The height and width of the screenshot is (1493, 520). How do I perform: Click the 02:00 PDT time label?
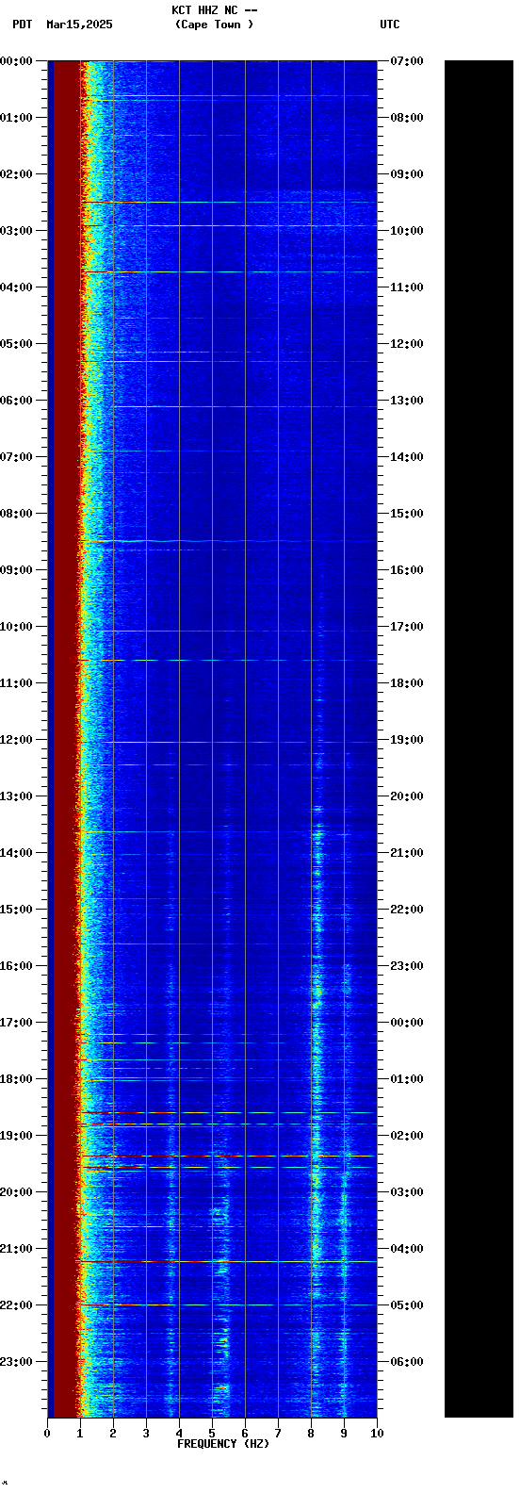point(16,174)
